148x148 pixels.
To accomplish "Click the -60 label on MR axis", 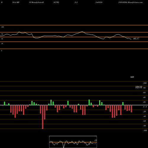I will (144, 121).
